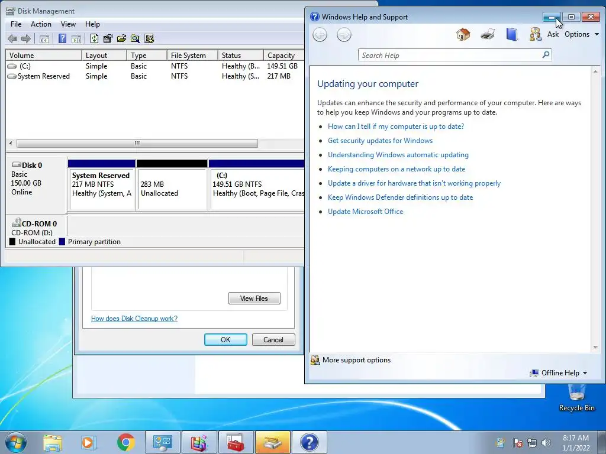Viewport: 606px width, 454px height.
Task: Click the Refresh icon in Disk Management toolbar
Action: tap(94, 38)
